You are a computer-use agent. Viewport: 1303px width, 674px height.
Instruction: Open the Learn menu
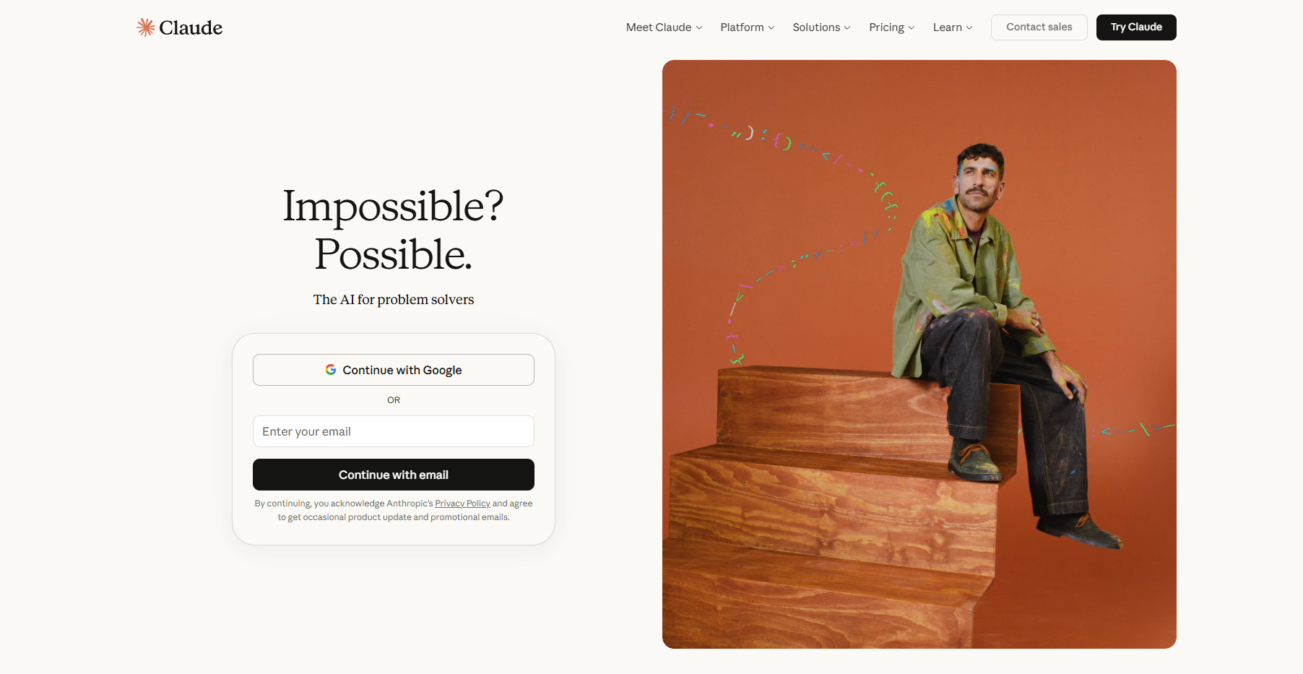pyautogui.click(x=953, y=27)
